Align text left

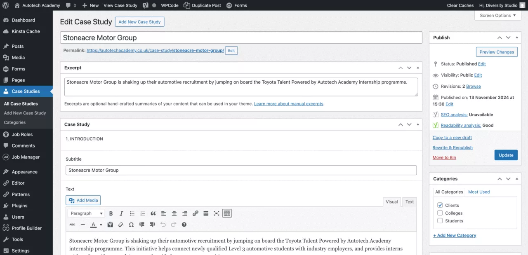coord(164,213)
